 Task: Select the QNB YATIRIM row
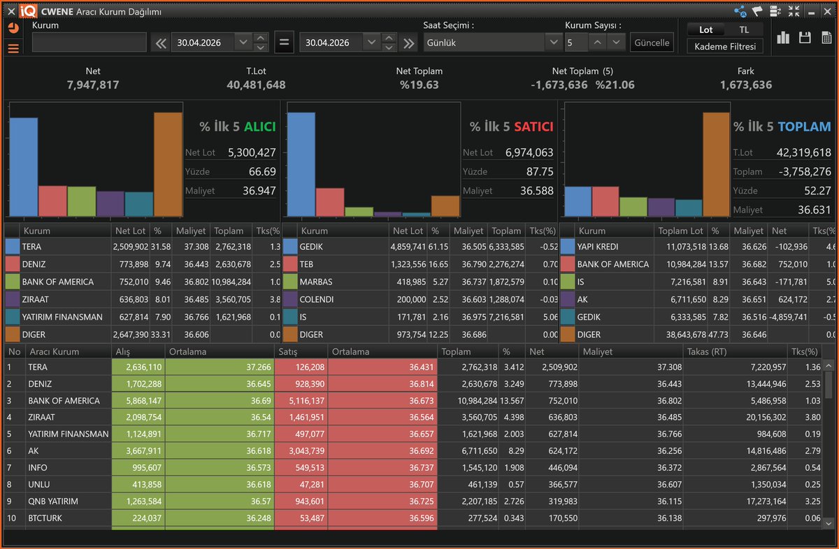[x=413, y=501]
